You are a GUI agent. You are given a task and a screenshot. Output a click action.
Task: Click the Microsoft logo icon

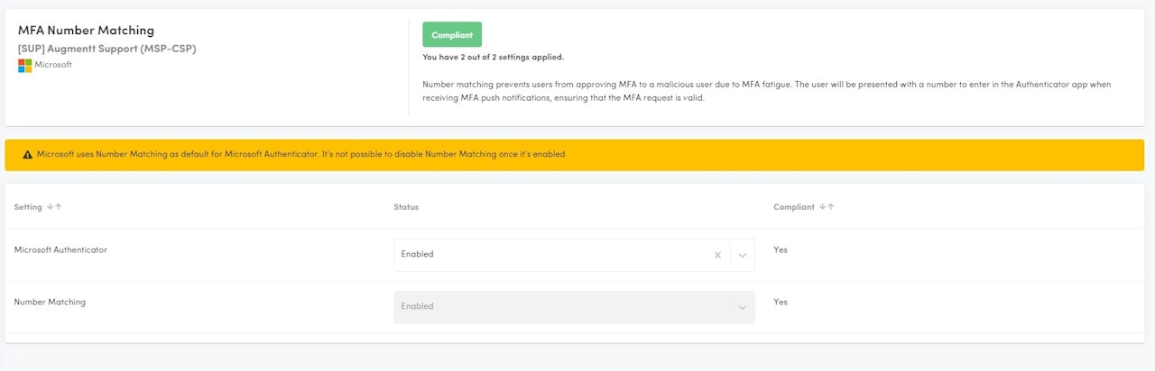(x=25, y=66)
